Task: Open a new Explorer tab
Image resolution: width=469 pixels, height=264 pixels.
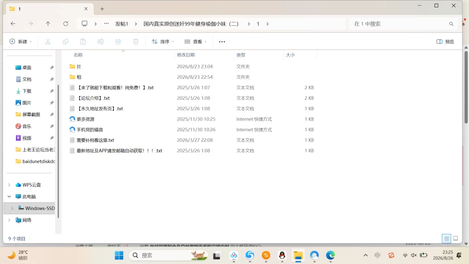Action: point(102,9)
